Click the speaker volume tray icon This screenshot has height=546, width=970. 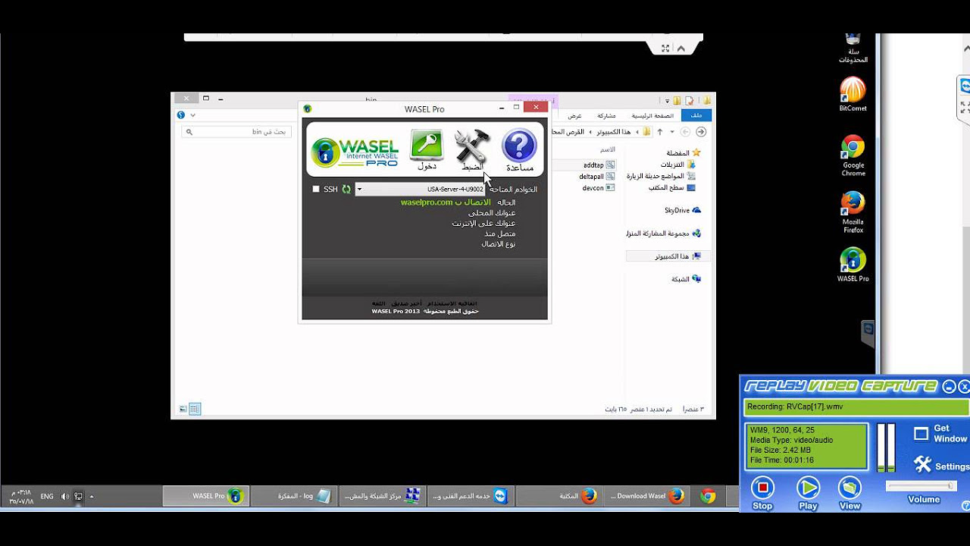[x=64, y=497]
